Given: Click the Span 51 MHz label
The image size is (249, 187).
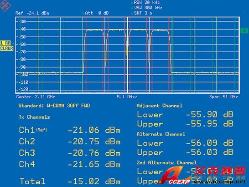Looking at the screenshot, I should pyautogui.click(x=223, y=96).
